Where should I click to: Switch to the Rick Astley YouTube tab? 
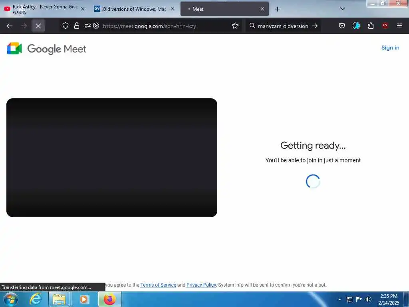tap(44, 9)
